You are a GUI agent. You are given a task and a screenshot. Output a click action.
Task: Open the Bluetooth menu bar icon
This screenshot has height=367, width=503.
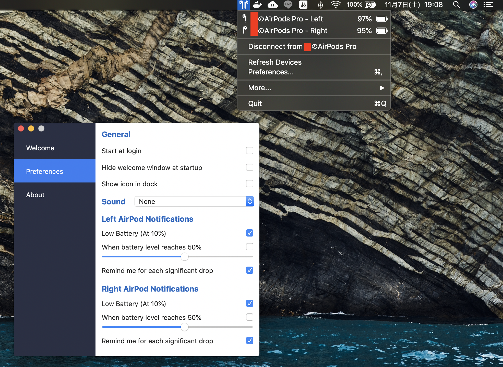pos(320,5)
